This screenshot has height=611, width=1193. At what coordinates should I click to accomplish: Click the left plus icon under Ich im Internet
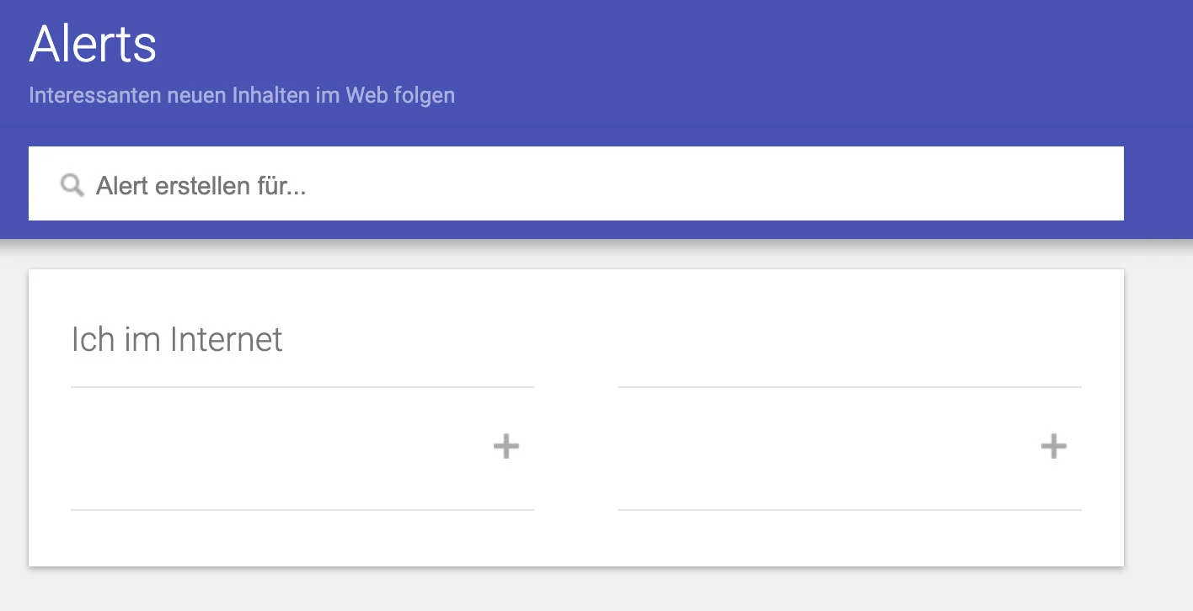[x=506, y=446]
